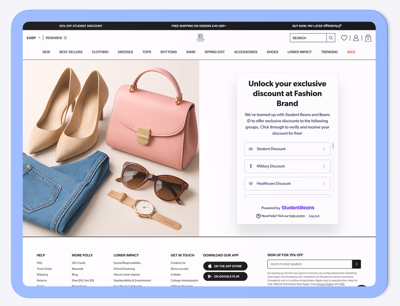
Task: Click the Rewards star icon
Action: click(x=65, y=38)
